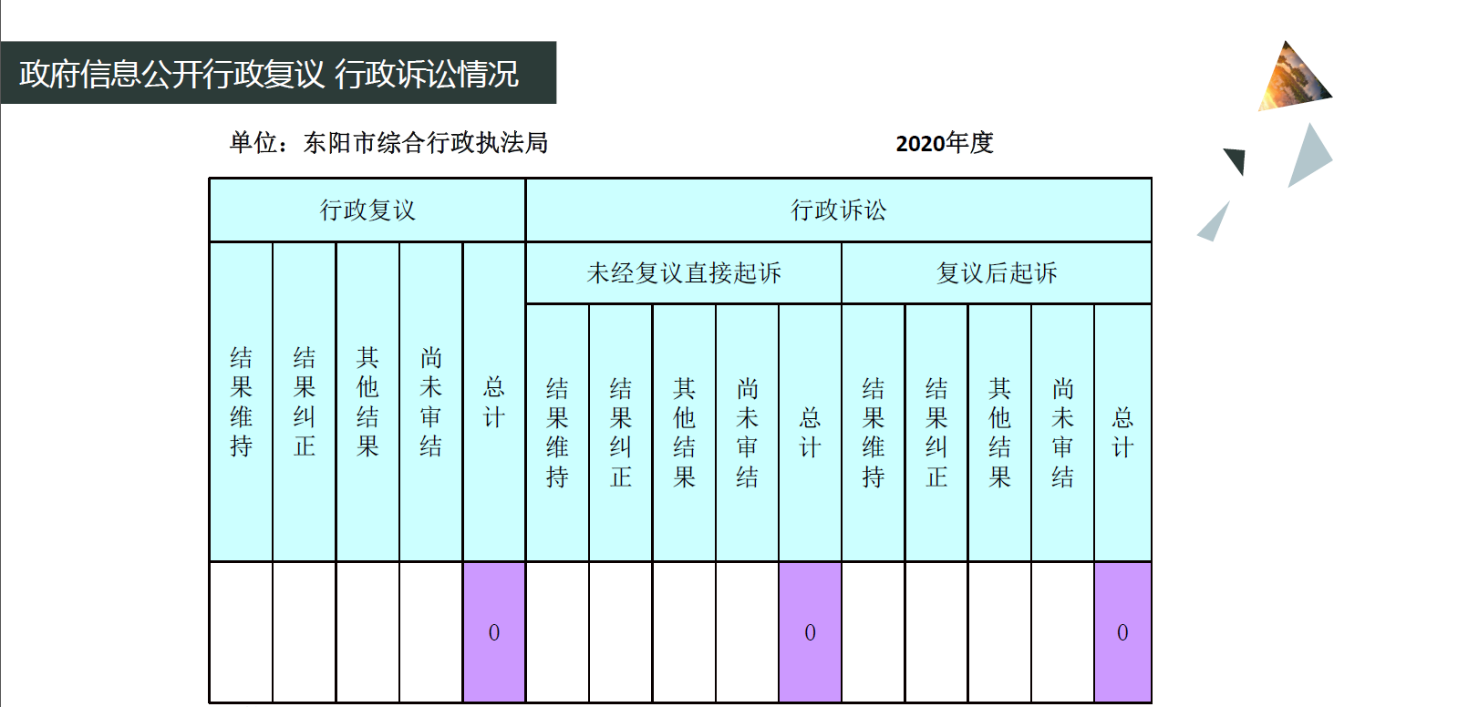Image resolution: width=1458 pixels, height=707 pixels.
Task: Click 结果纠正 header under 未经复议直接起诉
Action: (621, 433)
